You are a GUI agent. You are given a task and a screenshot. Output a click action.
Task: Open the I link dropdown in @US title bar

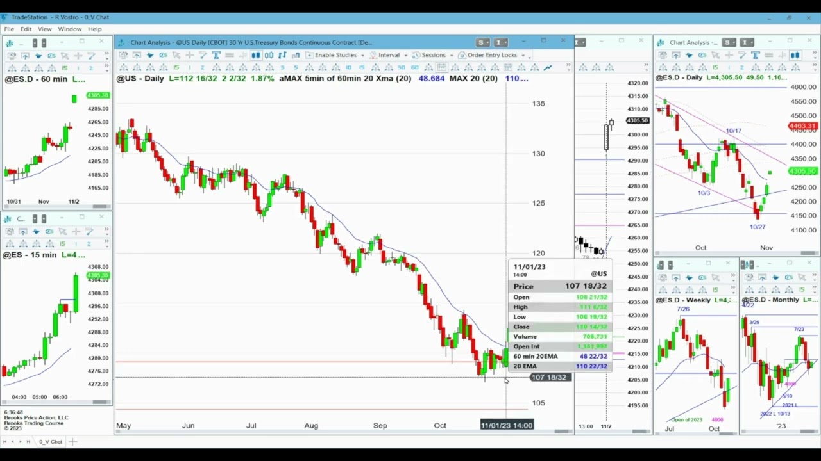(x=501, y=42)
